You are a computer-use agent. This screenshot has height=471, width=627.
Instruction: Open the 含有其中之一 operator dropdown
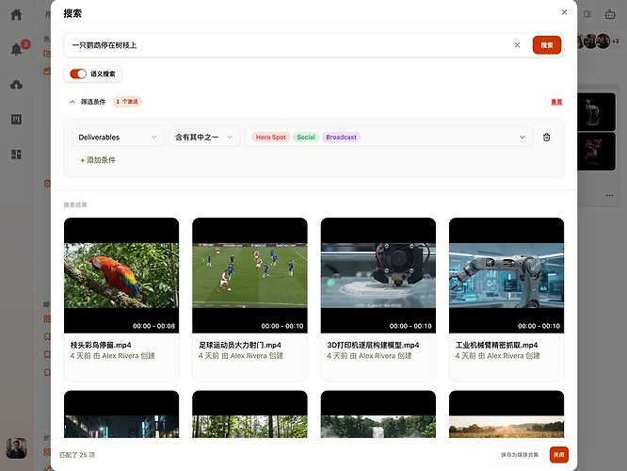[204, 138]
